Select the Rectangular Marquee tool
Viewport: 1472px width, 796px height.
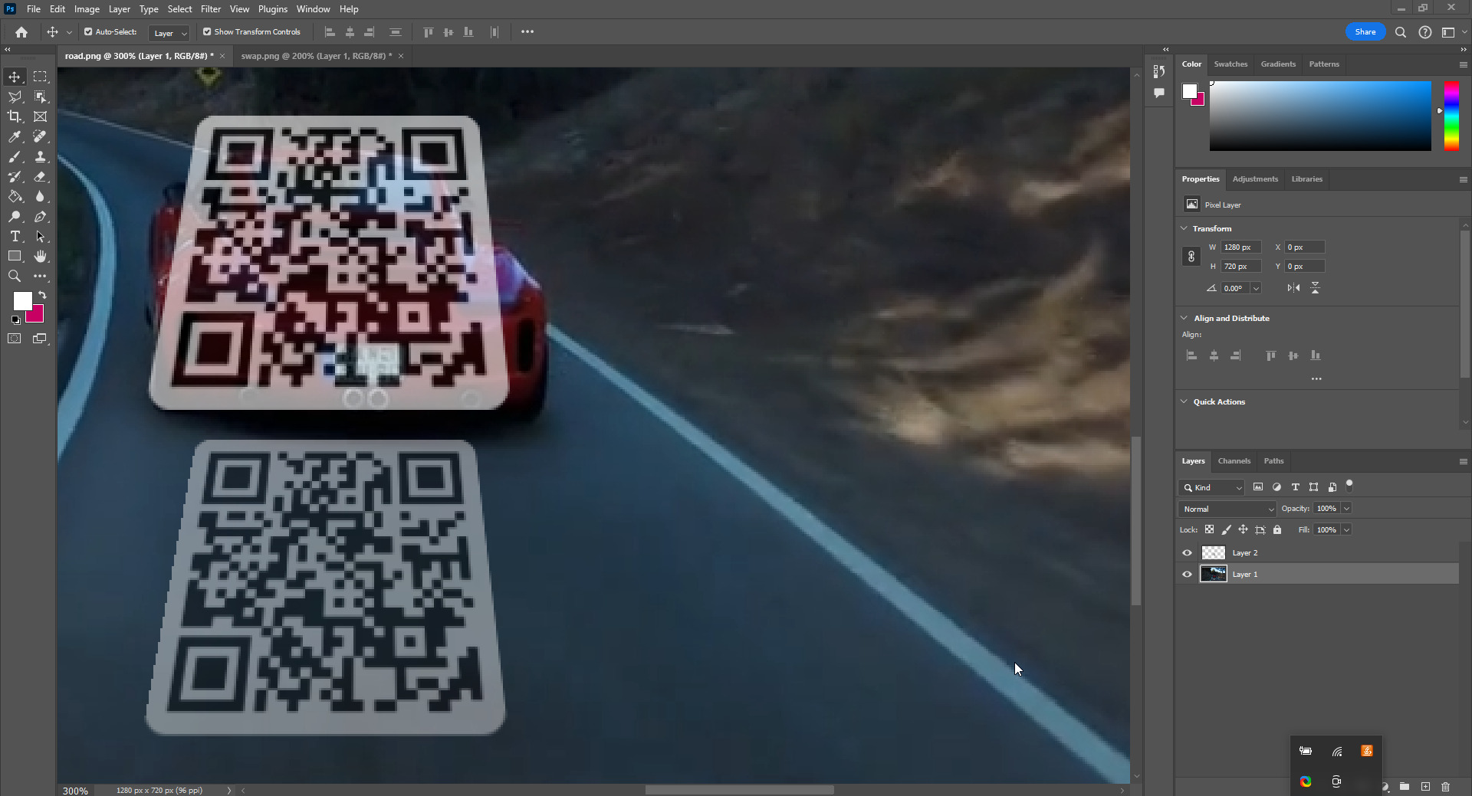[x=40, y=77]
